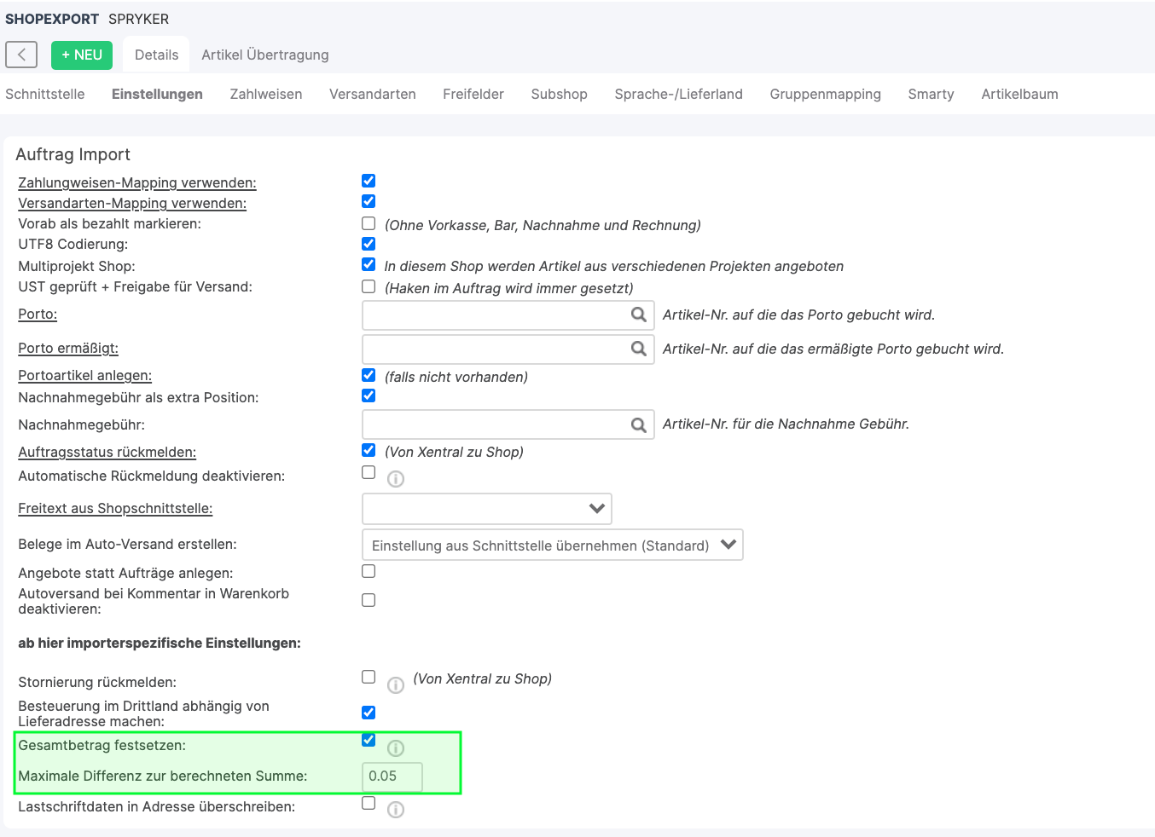The height and width of the screenshot is (837, 1155).
Task: Click the Auftrag Import section heading
Action: [x=73, y=154]
